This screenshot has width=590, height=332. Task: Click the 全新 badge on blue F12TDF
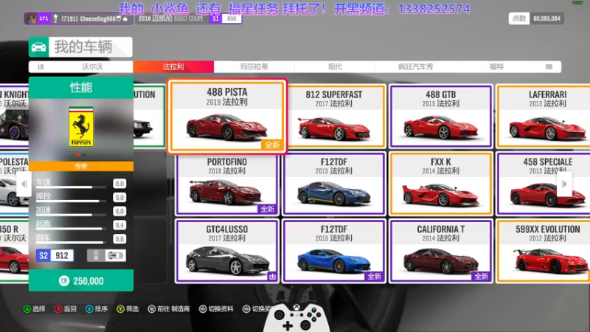pyautogui.click(x=375, y=276)
